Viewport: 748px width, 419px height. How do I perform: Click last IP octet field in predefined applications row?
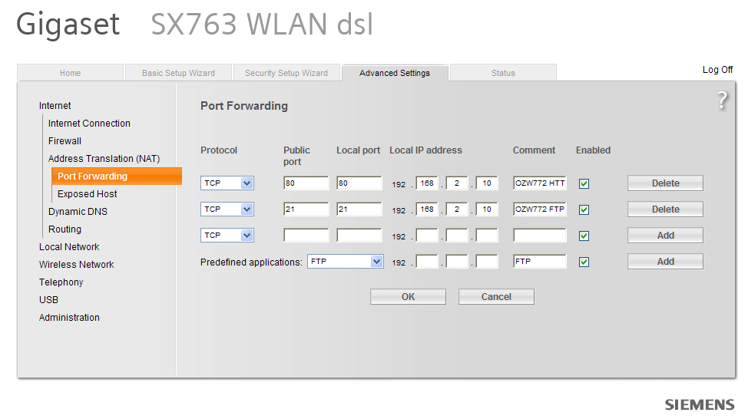(x=487, y=261)
